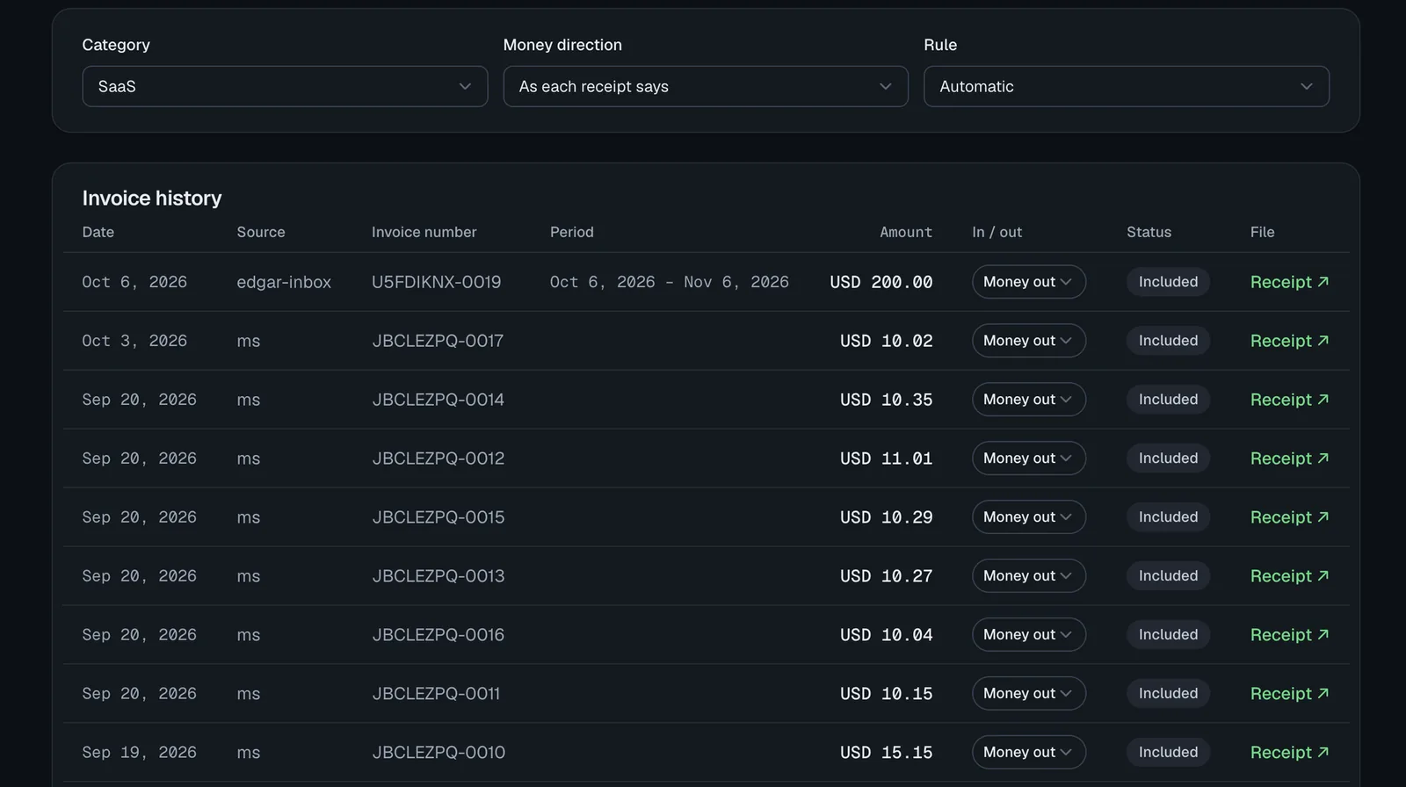Change Money out for invoice JBCLEZPQ-0015
The width and height of the screenshot is (1406, 787).
(1029, 517)
